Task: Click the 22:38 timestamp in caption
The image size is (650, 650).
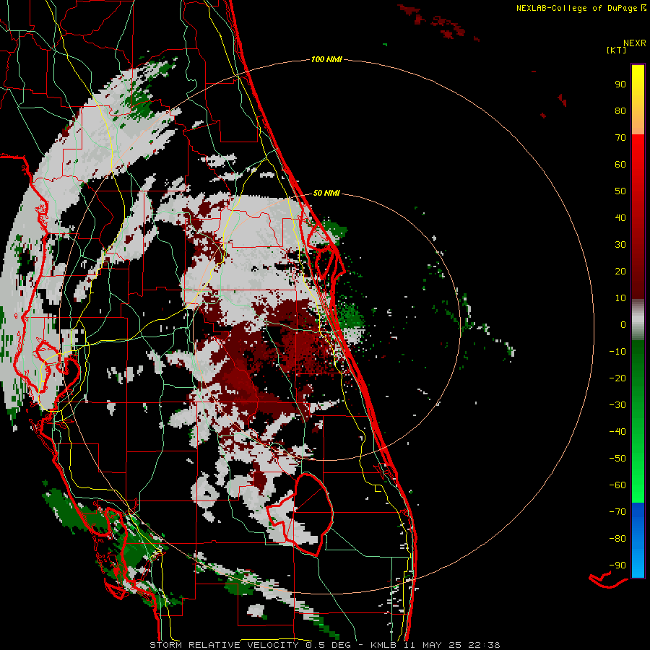Action: coord(484,645)
